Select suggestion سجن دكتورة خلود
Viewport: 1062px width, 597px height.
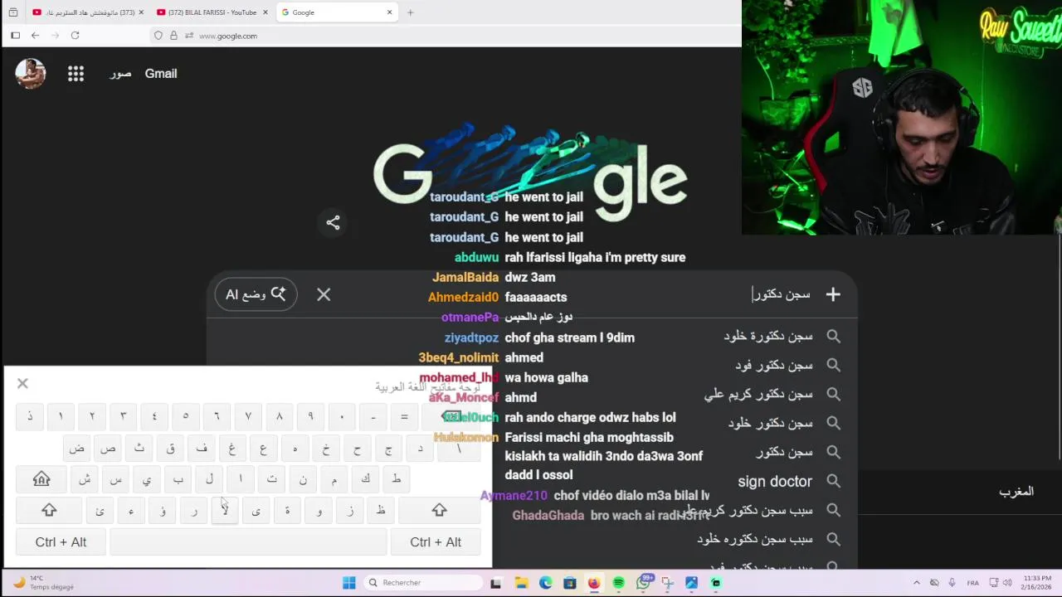coord(767,336)
